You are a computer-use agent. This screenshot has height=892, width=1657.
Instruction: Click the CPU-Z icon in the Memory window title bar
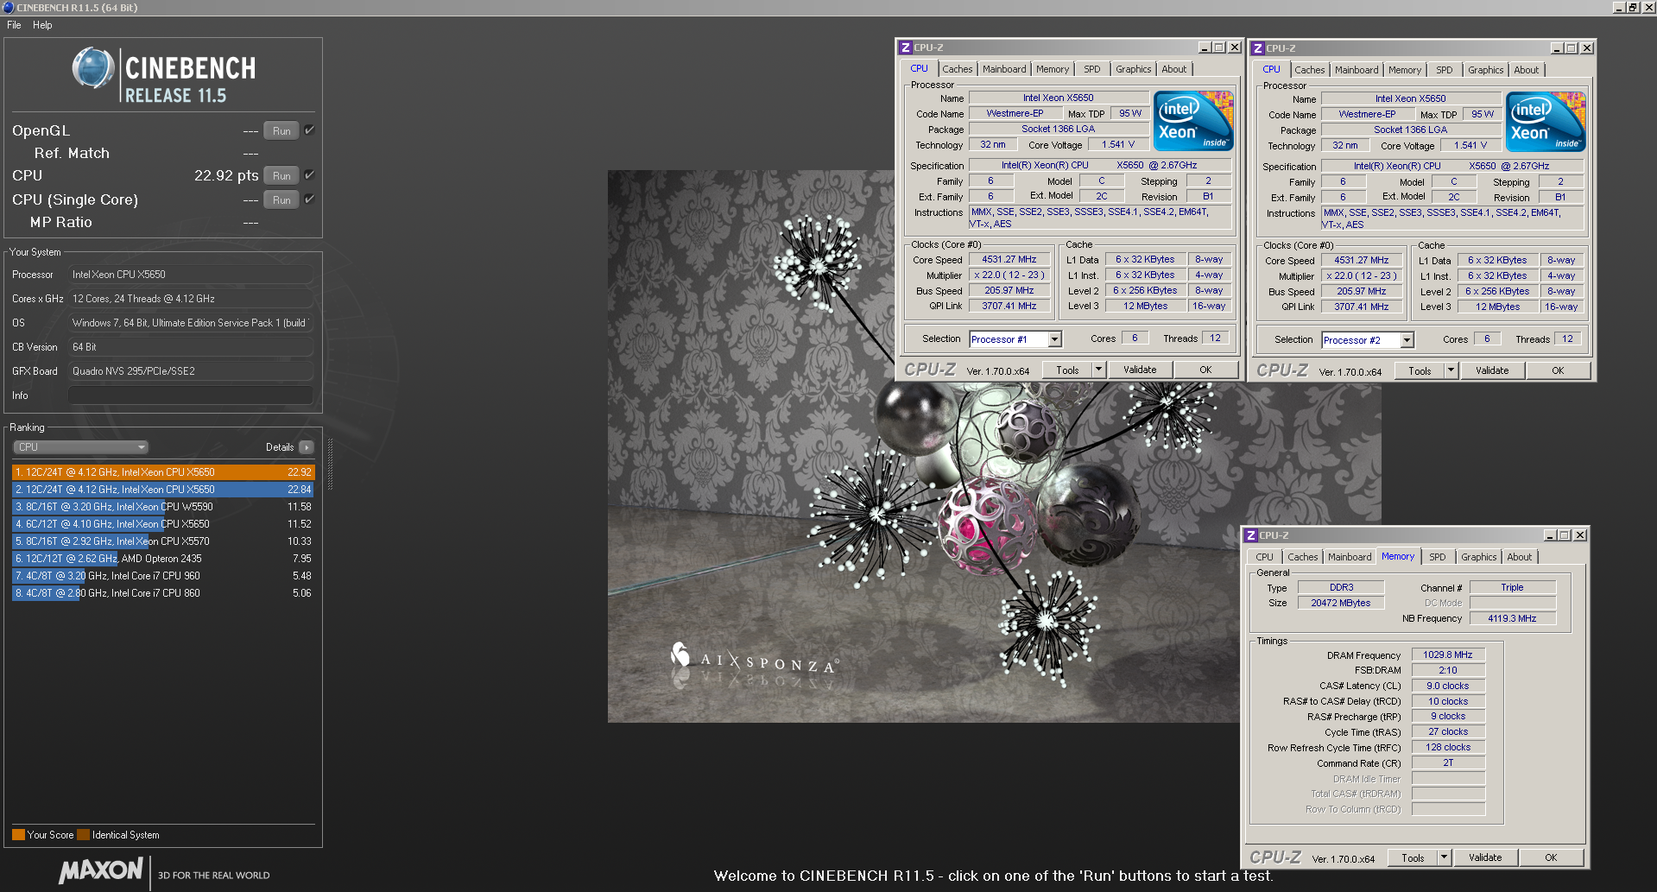click(1251, 535)
